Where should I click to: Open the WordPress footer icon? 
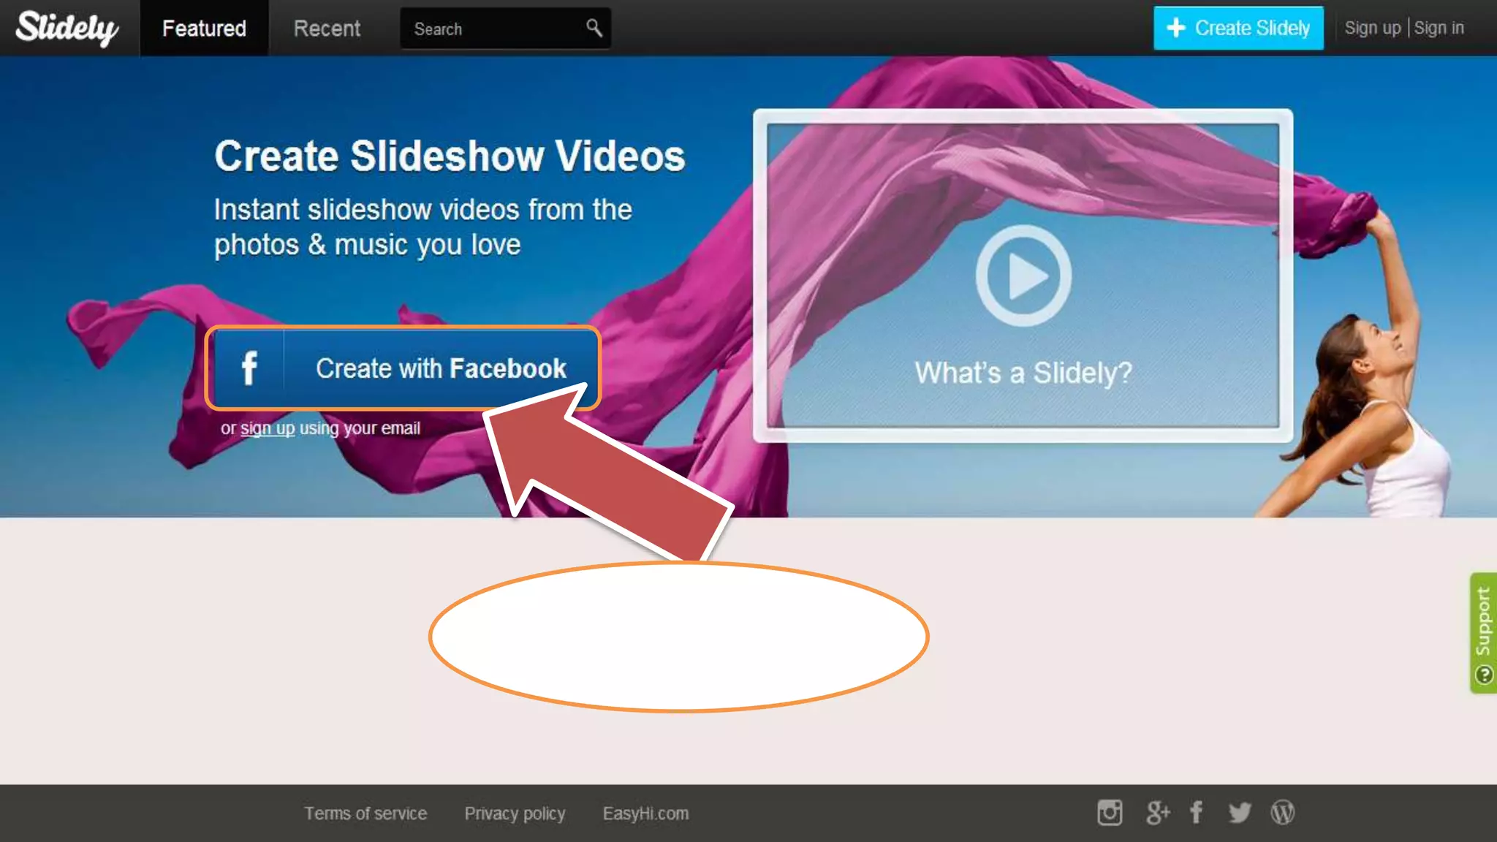(1282, 812)
